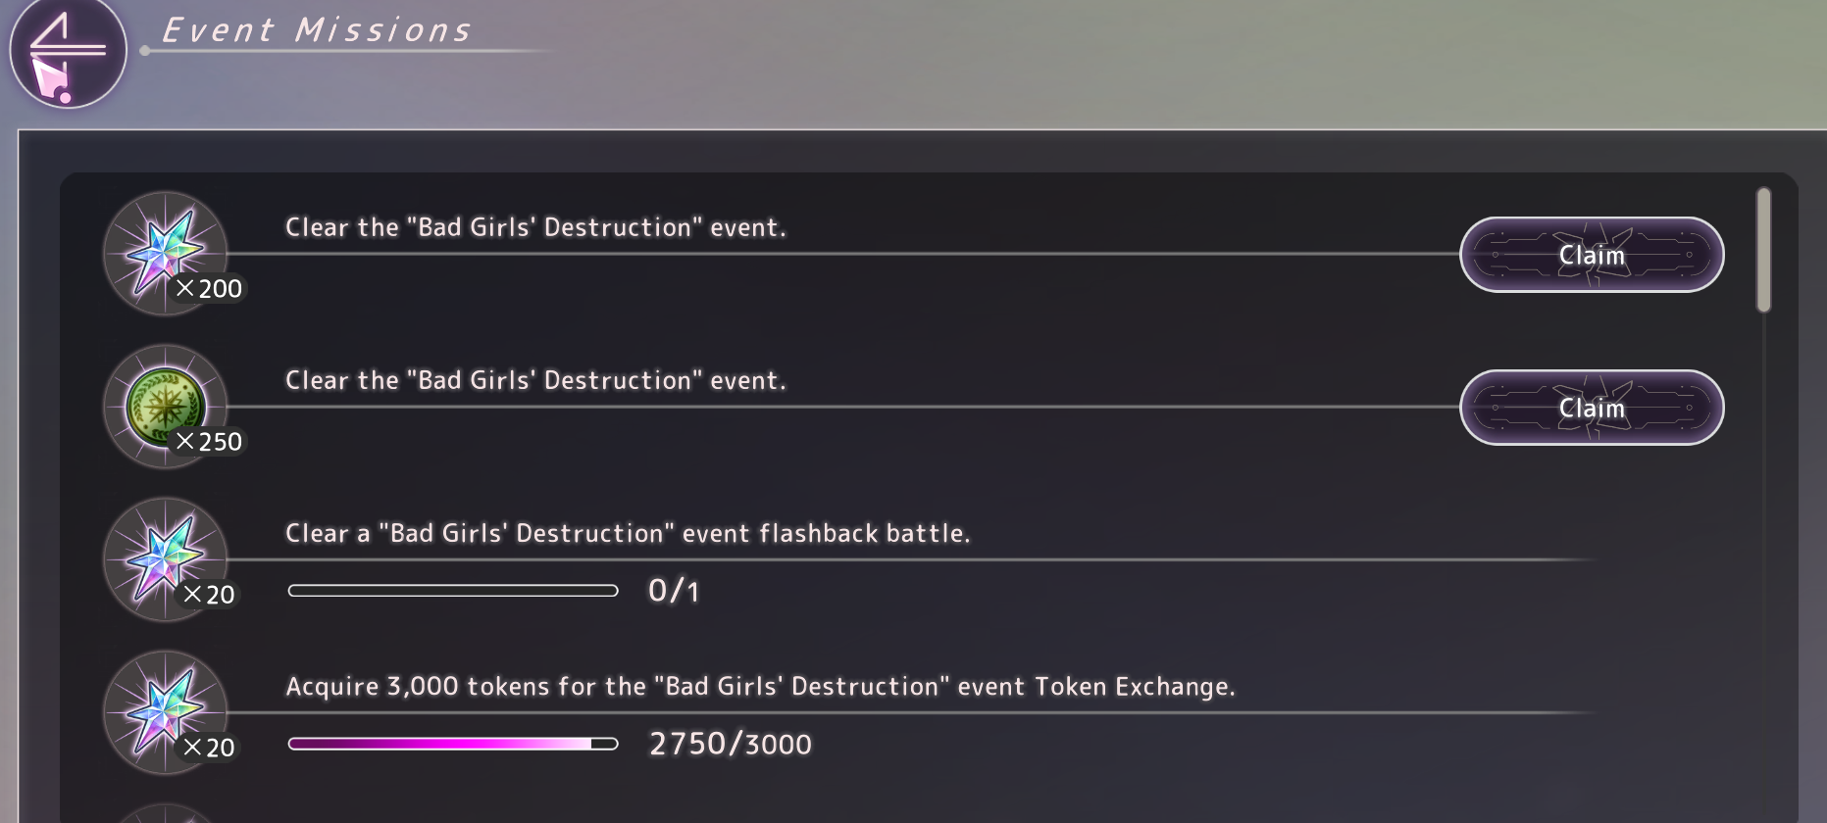Tap the ×200 quantity label
The image size is (1827, 823).
point(209,289)
